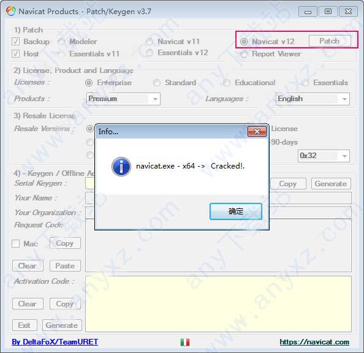Toggle the Backup checkbox
Screen dimensions: 364x353
click(x=15, y=42)
